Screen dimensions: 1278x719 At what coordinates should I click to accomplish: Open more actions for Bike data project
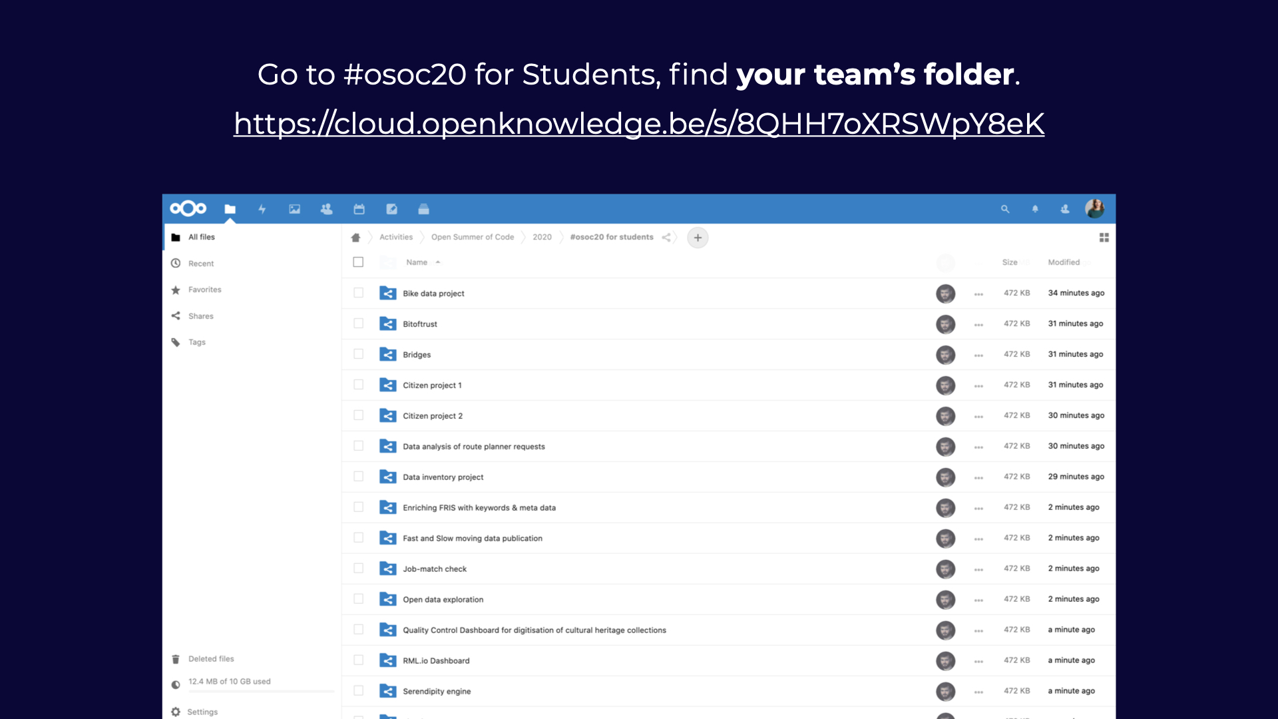point(978,294)
